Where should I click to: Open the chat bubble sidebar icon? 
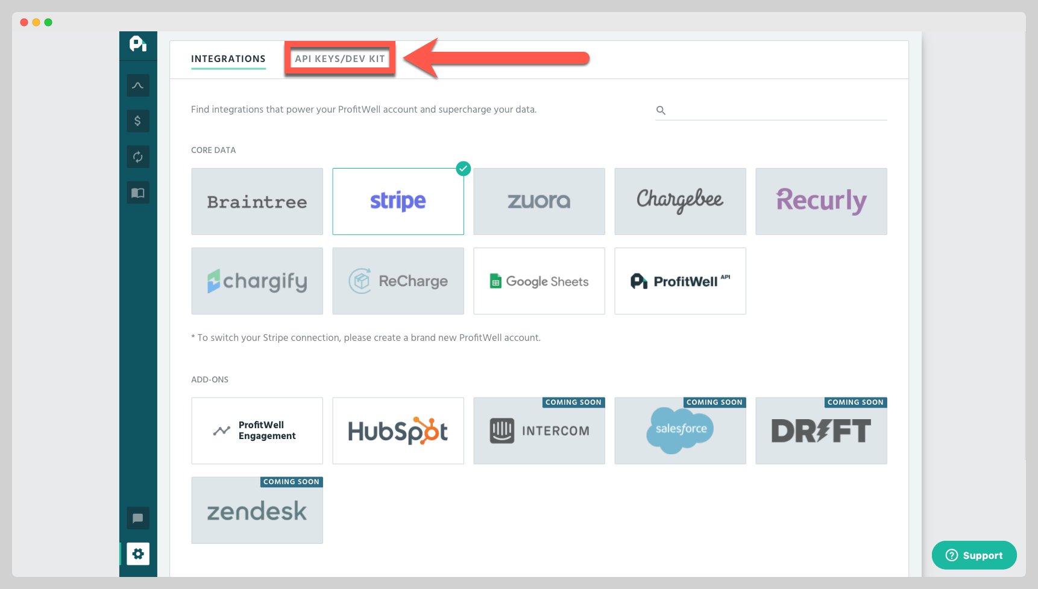[138, 518]
